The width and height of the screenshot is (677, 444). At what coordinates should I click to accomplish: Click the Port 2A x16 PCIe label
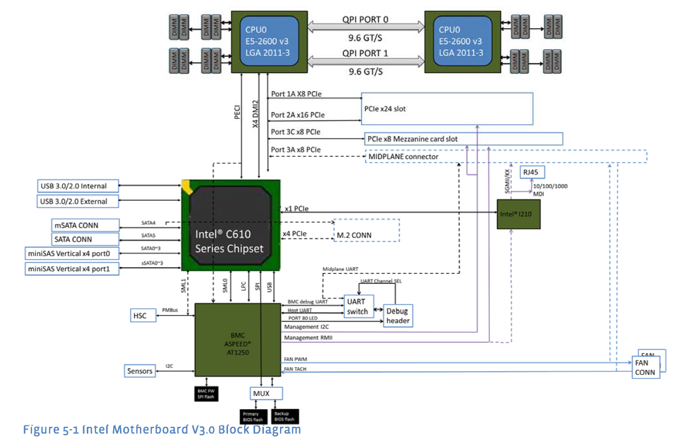[298, 115]
